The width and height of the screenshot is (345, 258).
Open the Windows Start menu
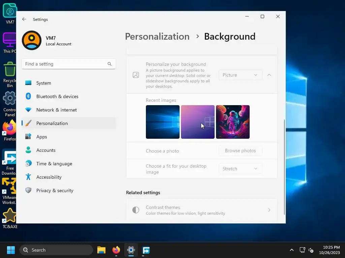pos(11,250)
